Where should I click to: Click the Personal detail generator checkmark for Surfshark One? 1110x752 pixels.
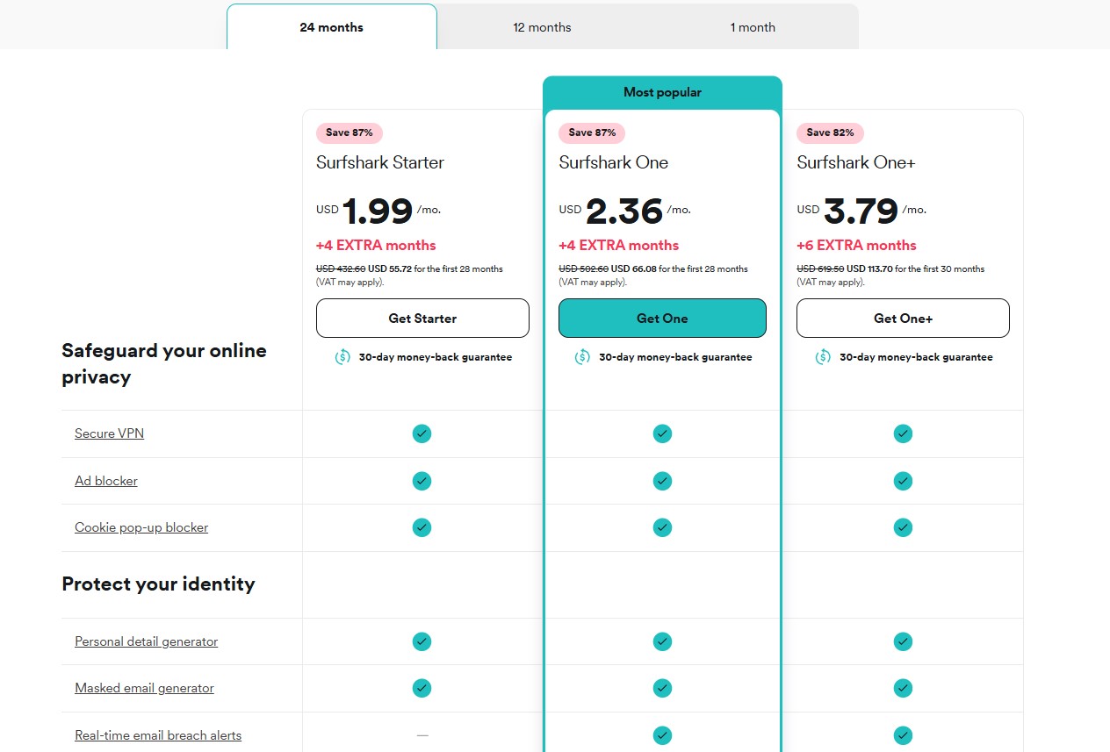pyautogui.click(x=662, y=641)
